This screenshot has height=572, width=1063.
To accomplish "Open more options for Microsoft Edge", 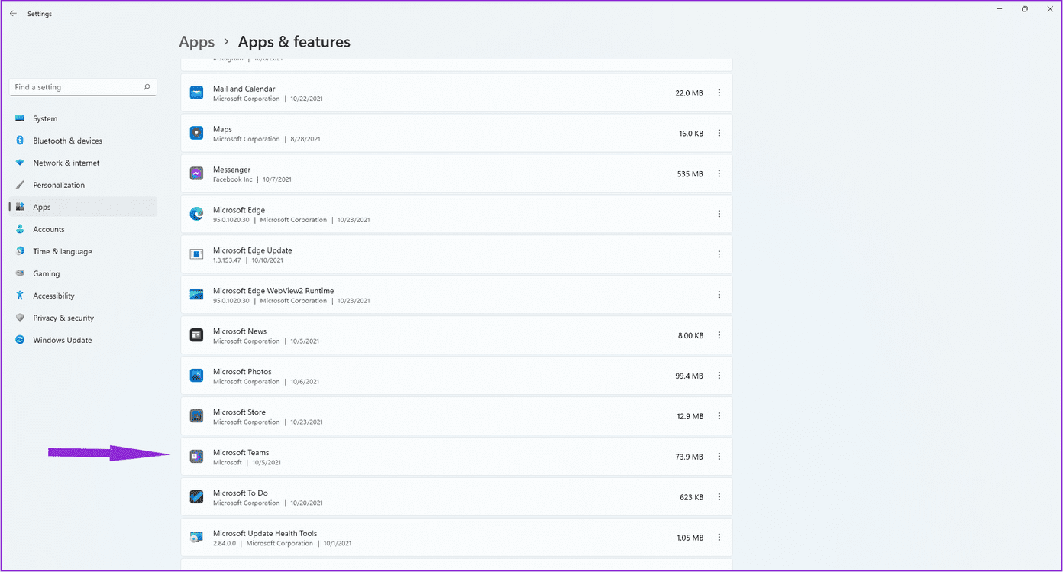I will [x=719, y=215].
